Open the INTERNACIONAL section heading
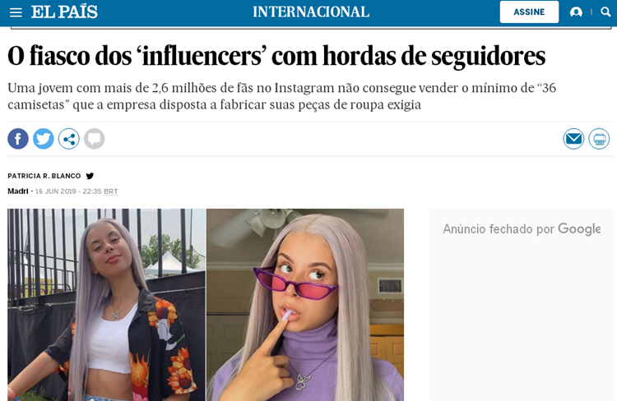The height and width of the screenshot is (401, 617). pos(311,12)
